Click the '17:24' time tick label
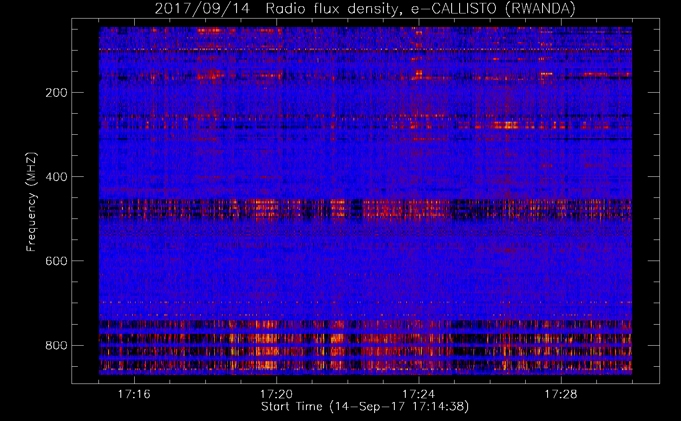 point(419,394)
